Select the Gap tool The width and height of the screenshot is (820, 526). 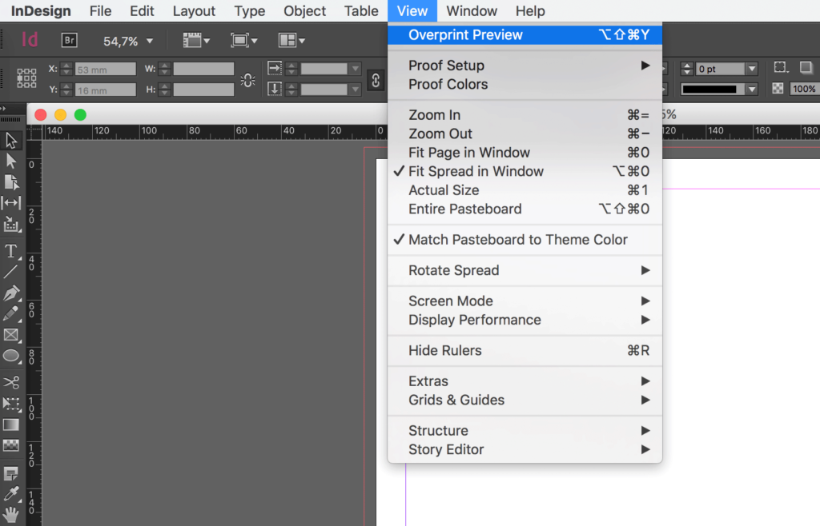[11, 202]
